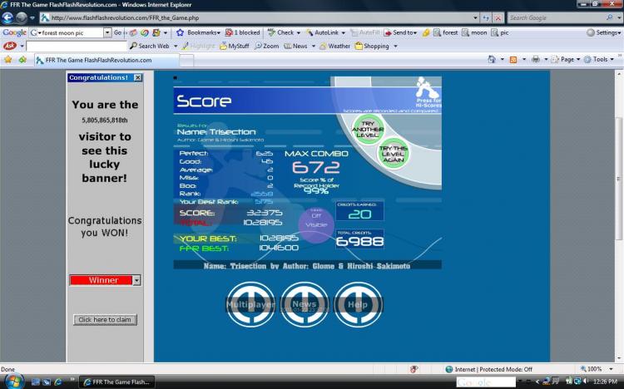This screenshot has height=389, width=624.
Task: Click the highlighter pen icon on Google toolbar
Action: pos(425,32)
